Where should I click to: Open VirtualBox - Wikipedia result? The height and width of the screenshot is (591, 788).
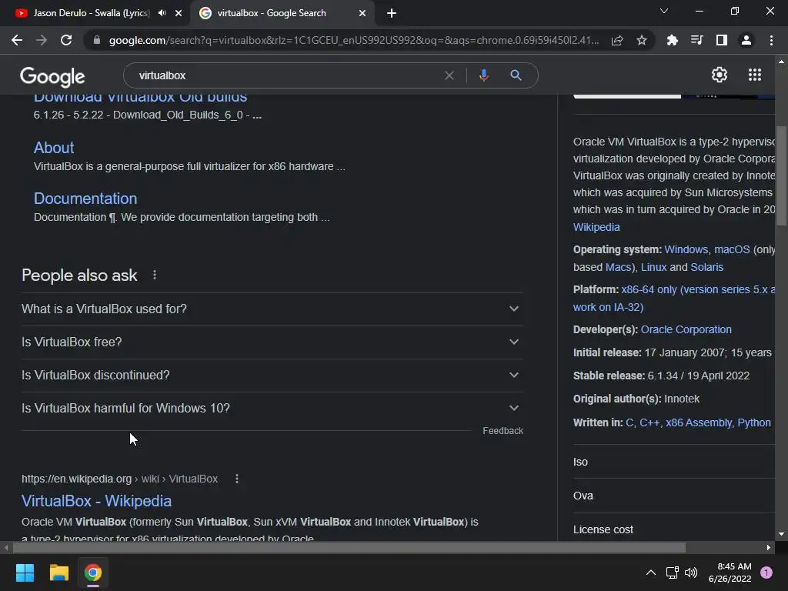[96, 501]
